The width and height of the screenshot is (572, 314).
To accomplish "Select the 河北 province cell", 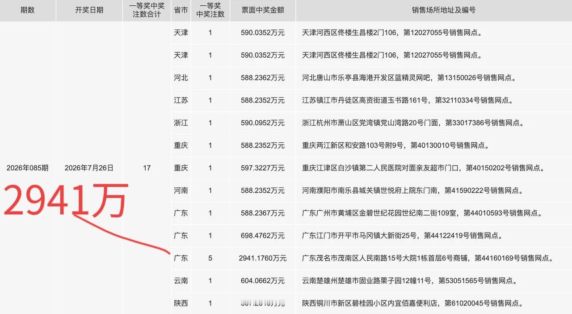I will [x=181, y=78].
